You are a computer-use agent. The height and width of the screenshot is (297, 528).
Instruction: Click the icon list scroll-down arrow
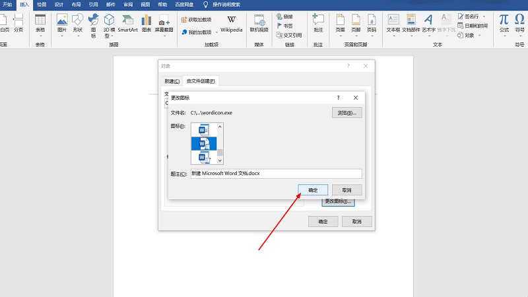(220, 160)
